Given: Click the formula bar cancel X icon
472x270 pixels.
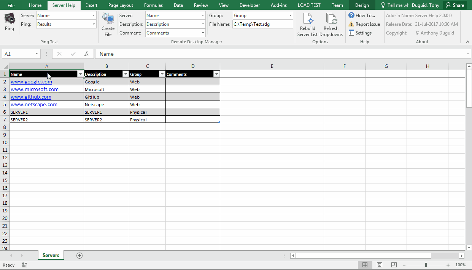Looking at the screenshot, I should click(x=59, y=54).
